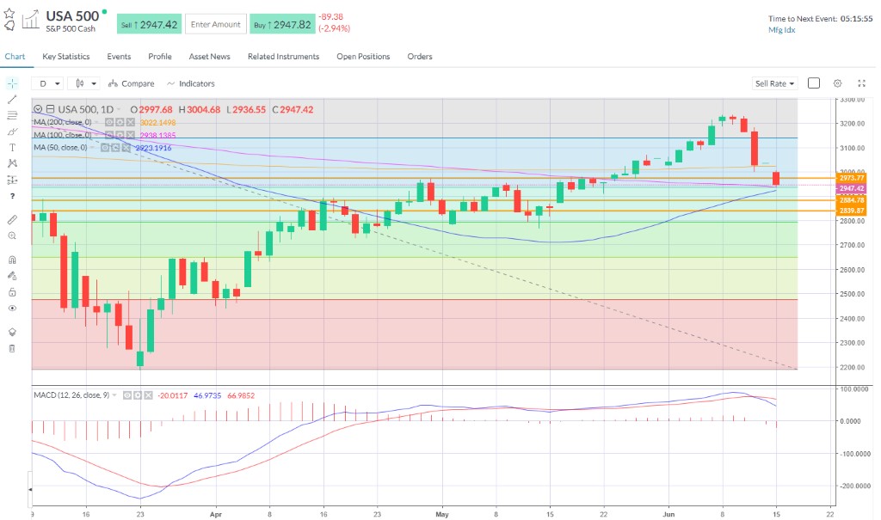Delete drawings with the trash icon
881x520 pixels.
coord(12,348)
